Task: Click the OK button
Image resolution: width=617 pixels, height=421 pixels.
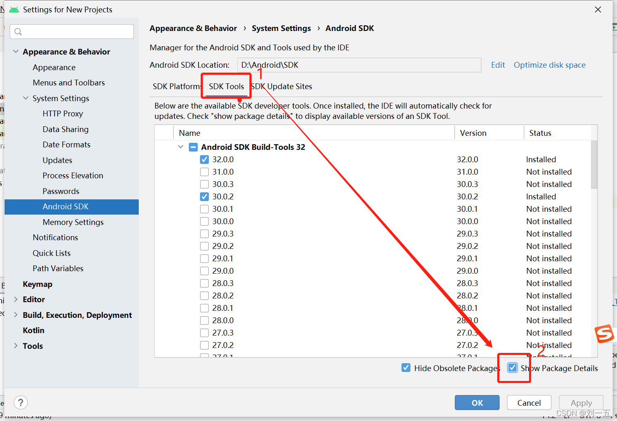Action: pyautogui.click(x=477, y=402)
